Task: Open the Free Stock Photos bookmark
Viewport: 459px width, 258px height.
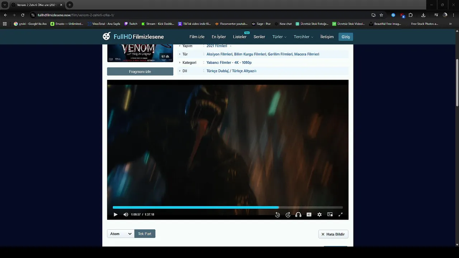Action: click(x=422, y=24)
